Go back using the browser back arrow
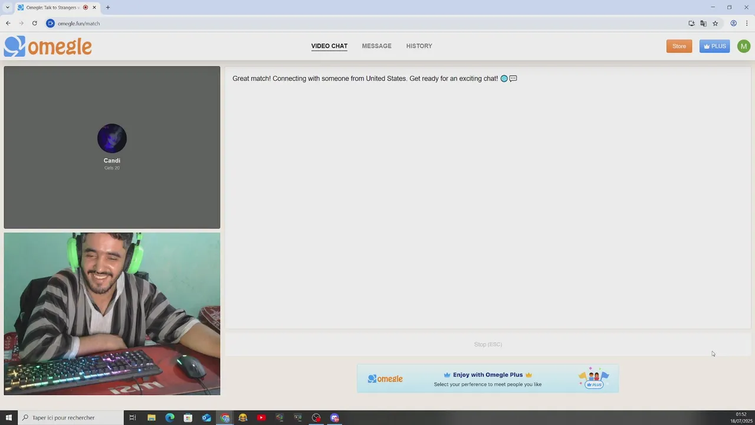Screen dimensions: 755x425 tap(8, 23)
